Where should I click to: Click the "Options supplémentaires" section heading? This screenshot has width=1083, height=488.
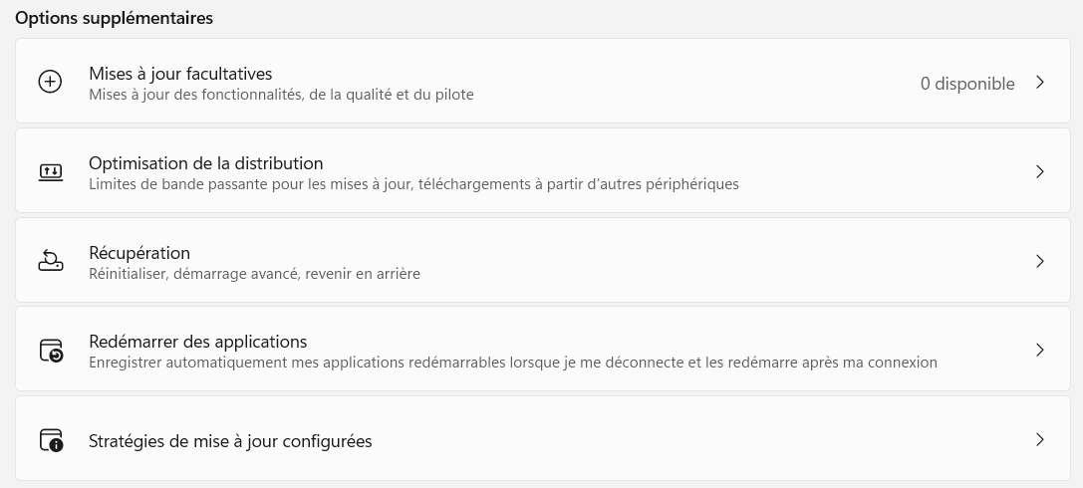[114, 18]
